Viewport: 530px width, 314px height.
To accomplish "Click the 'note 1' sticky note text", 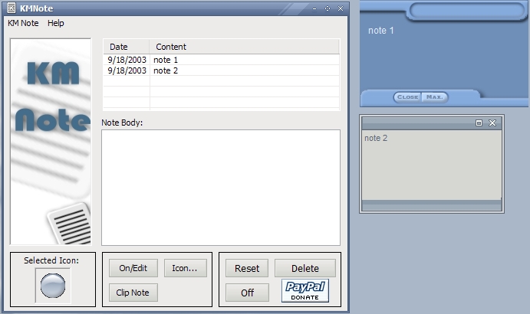I will pyautogui.click(x=380, y=31).
